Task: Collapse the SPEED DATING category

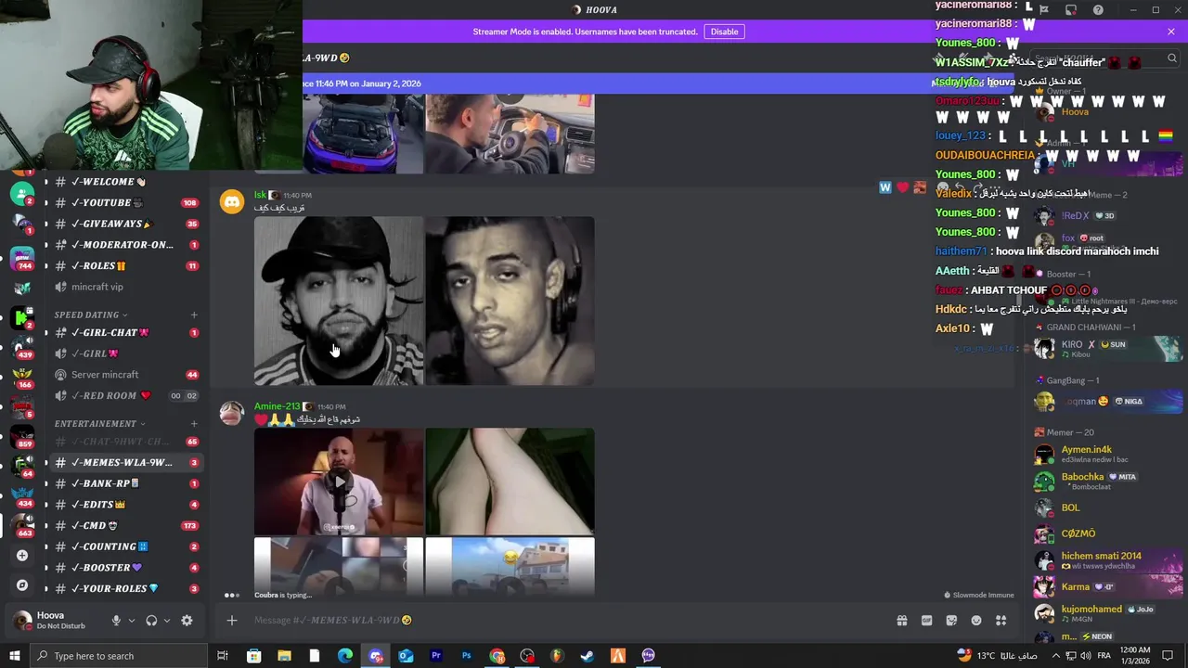Action: (91, 315)
